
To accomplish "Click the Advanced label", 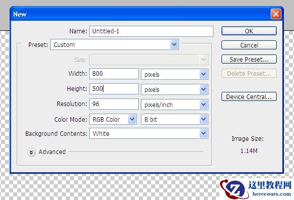I will pyautogui.click(x=52, y=152).
